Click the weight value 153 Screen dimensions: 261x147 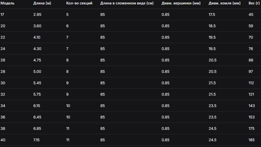point(252,117)
